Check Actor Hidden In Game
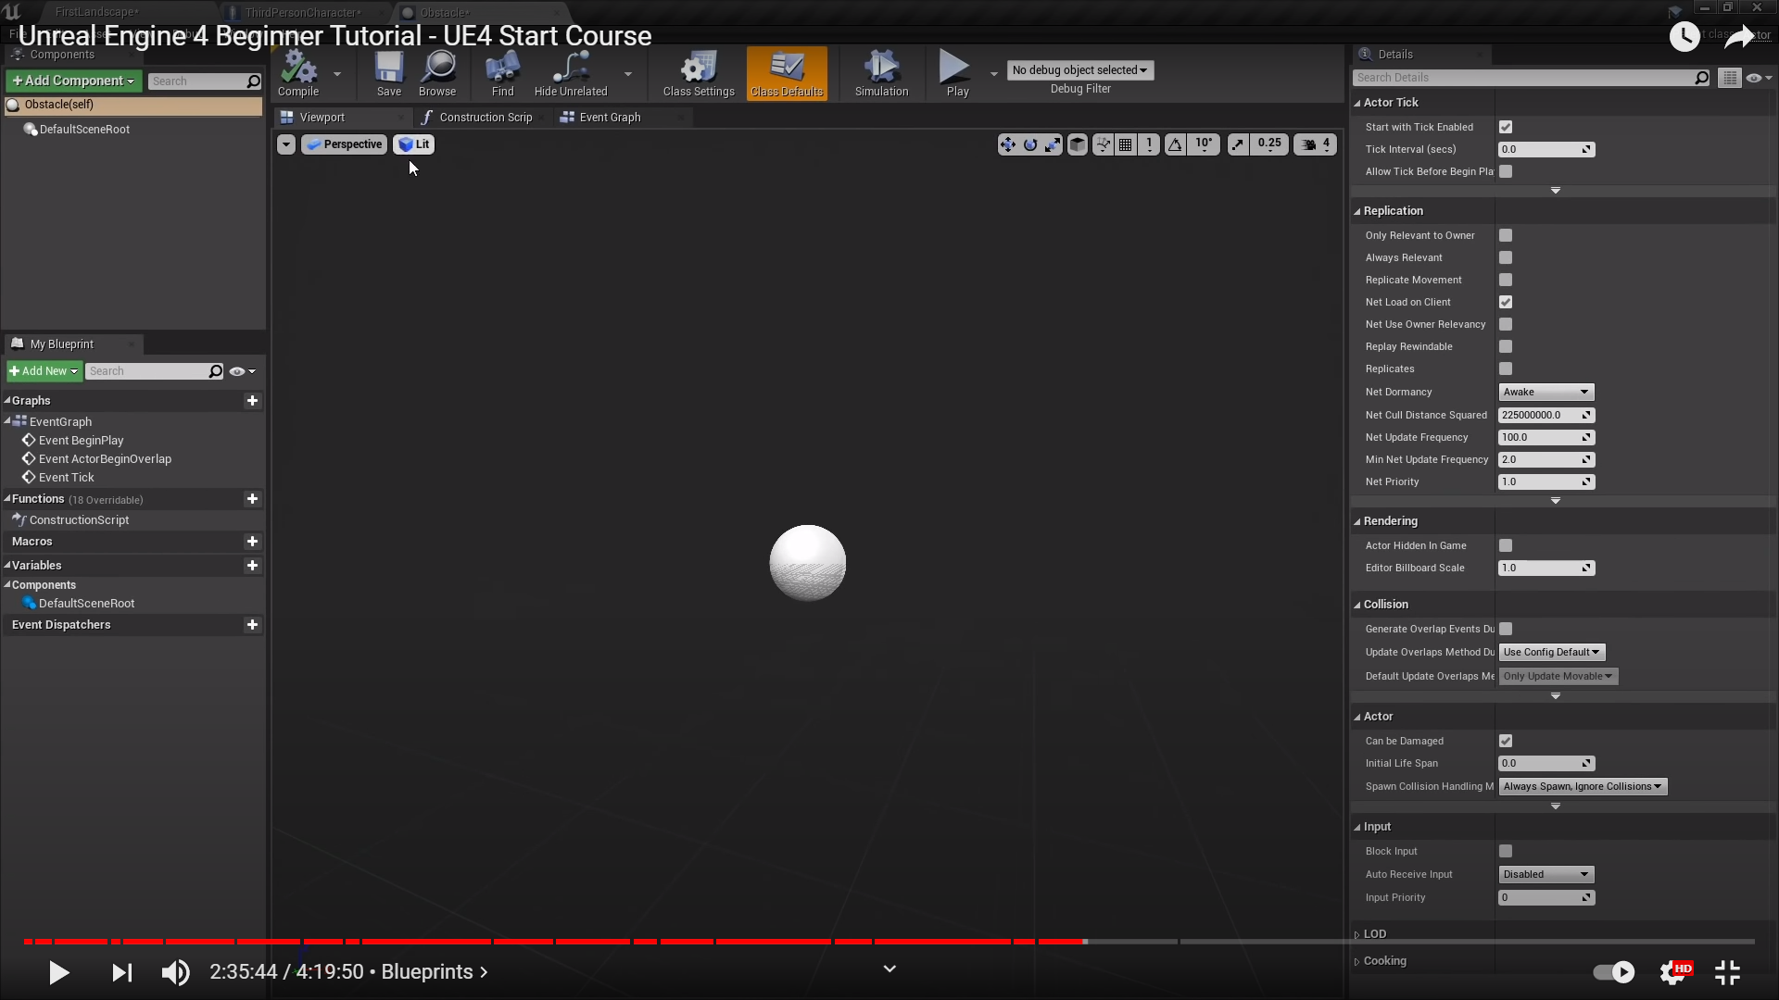Viewport: 1779px width, 1000px height. click(x=1506, y=545)
